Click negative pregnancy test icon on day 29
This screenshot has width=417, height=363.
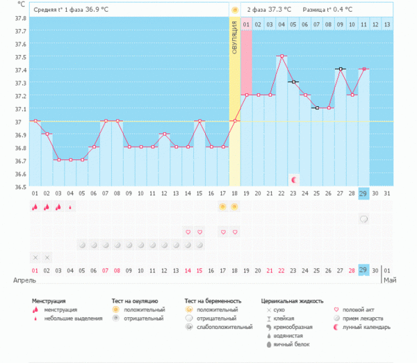pyautogui.click(x=363, y=219)
